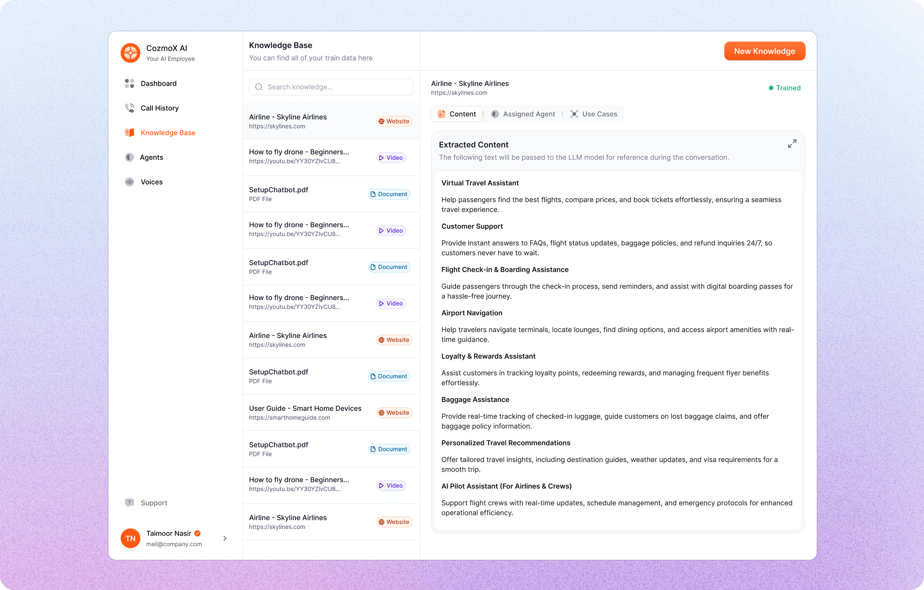Open the https://skylines.com link
The width and height of the screenshot is (924, 590).
458,93
